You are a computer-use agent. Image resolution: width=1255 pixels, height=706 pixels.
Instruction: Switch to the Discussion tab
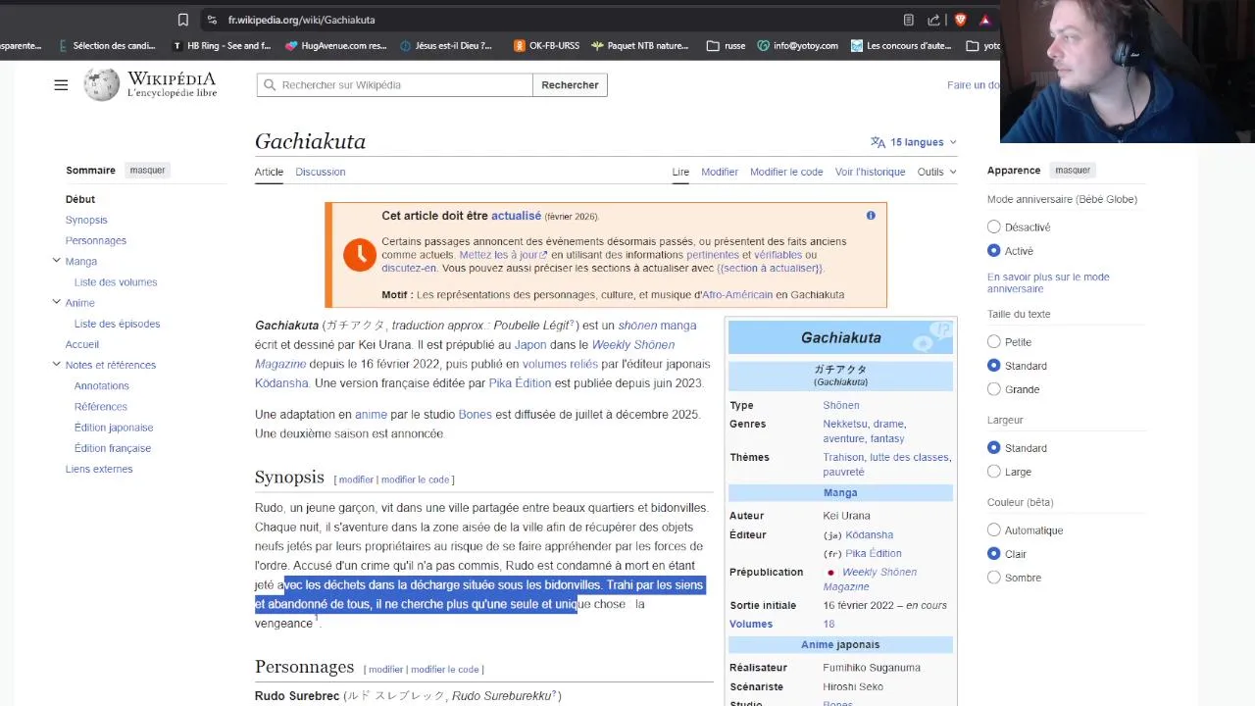(x=321, y=172)
